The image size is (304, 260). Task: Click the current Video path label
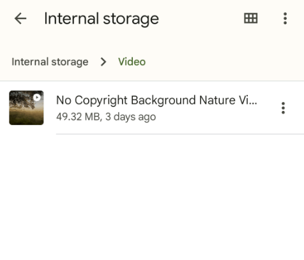132,62
